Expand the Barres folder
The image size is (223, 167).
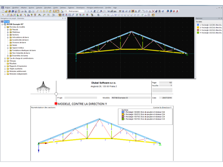(x=8, y=45)
